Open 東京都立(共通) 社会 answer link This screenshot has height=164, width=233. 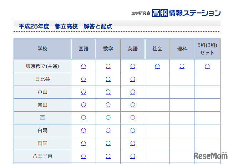[x=157, y=66]
